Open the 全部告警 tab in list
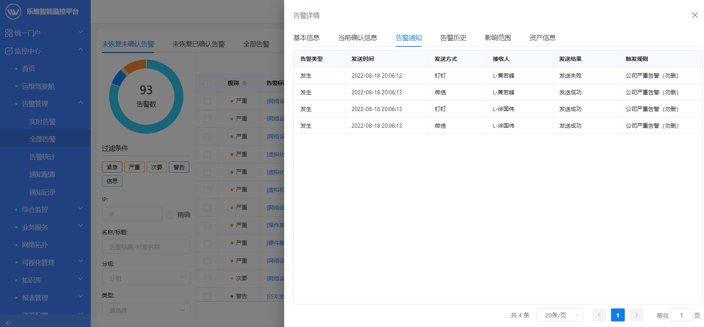Viewport: 704px width, 327px height. tap(256, 44)
